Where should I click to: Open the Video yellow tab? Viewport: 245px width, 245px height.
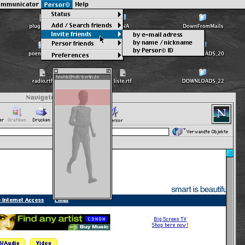[44, 242]
